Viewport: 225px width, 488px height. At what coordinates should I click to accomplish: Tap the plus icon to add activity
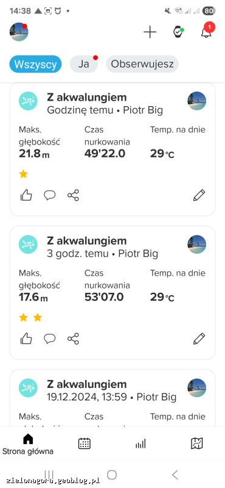150,32
